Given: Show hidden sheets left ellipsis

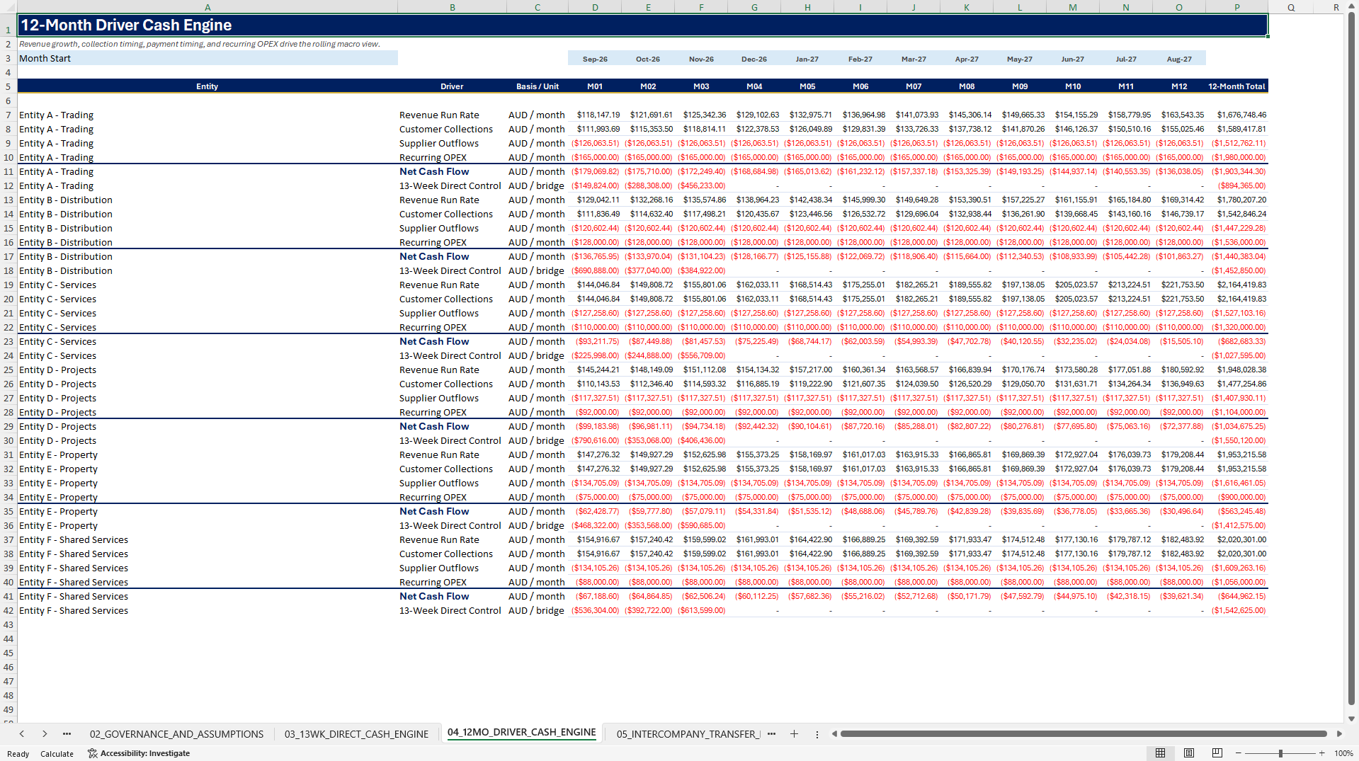Looking at the screenshot, I should click(67, 734).
